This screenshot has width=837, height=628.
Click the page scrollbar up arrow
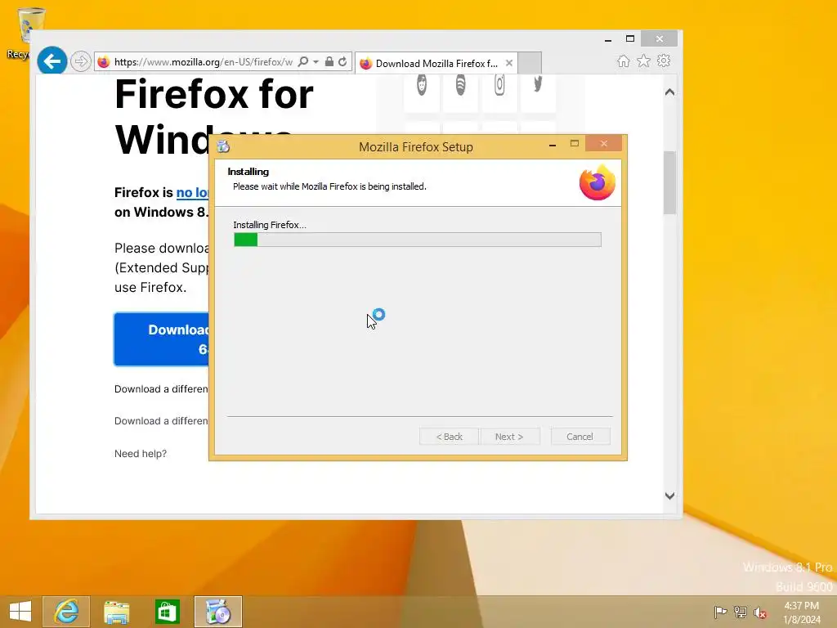[x=670, y=92]
